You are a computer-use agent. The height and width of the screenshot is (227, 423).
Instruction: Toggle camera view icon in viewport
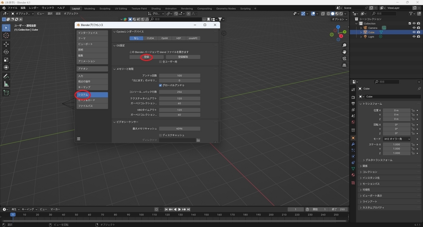click(x=344, y=58)
